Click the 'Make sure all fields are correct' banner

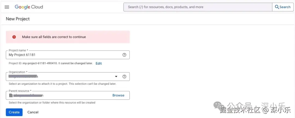(68, 37)
